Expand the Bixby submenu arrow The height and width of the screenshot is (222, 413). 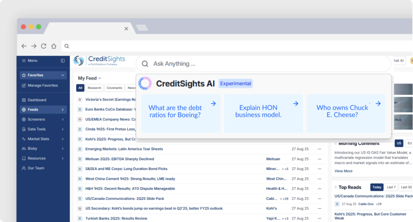click(x=63, y=149)
